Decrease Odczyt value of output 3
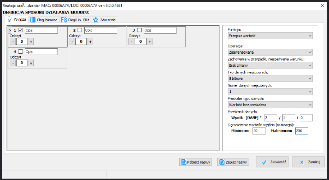Viewport: 329px width, 180px height. tap(132, 42)
